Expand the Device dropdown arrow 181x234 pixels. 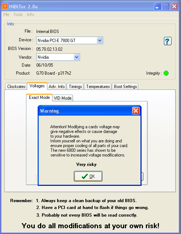(x=100, y=41)
